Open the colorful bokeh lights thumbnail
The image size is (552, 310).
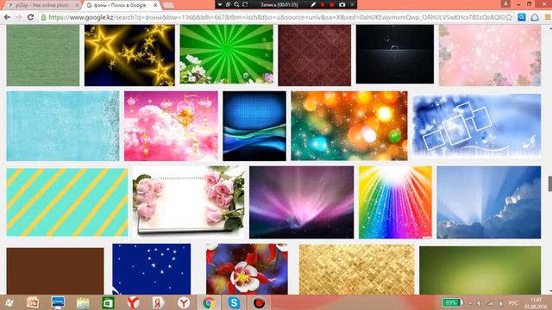pos(349,126)
